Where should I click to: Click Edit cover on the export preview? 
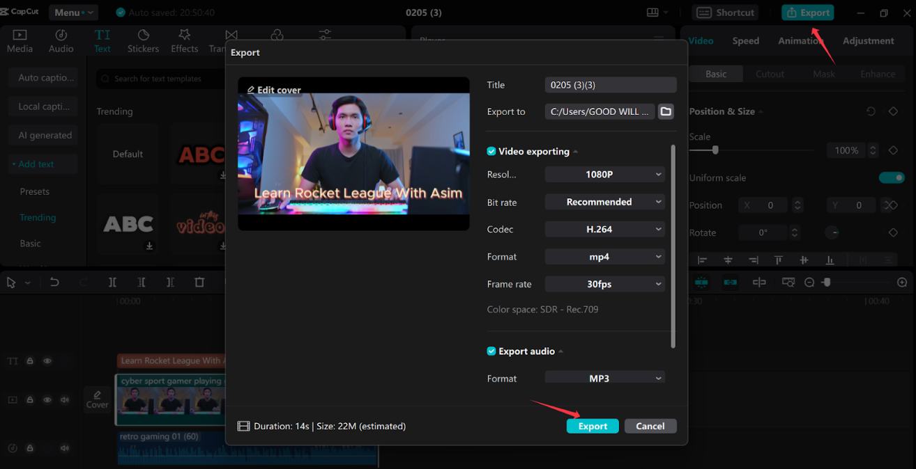(x=274, y=90)
